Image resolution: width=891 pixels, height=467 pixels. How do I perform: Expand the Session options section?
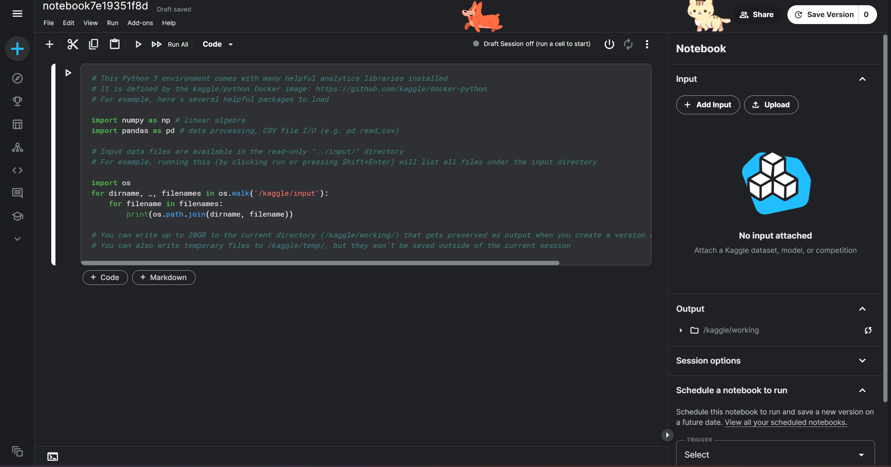click(x=862, y=361)
